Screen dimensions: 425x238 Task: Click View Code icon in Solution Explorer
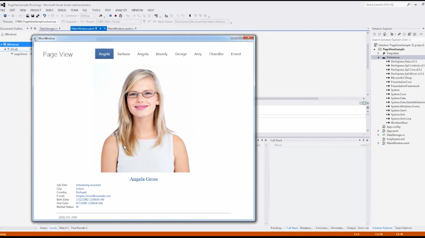421,34
